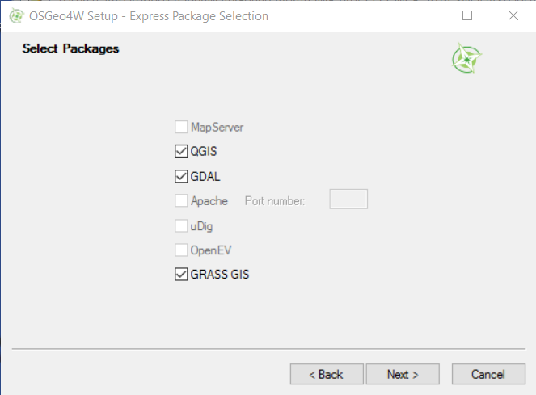The image size is (536, 395).
Task: Maximize the setup window
Action: (x=467, y=15)
